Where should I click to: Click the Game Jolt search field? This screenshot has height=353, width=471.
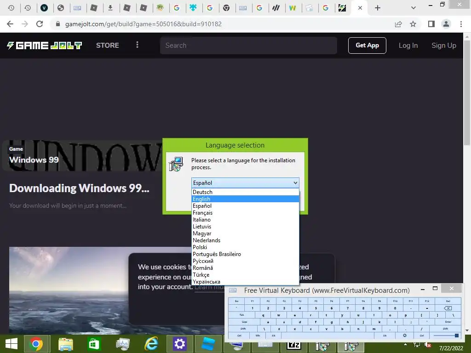pos(248,46)
